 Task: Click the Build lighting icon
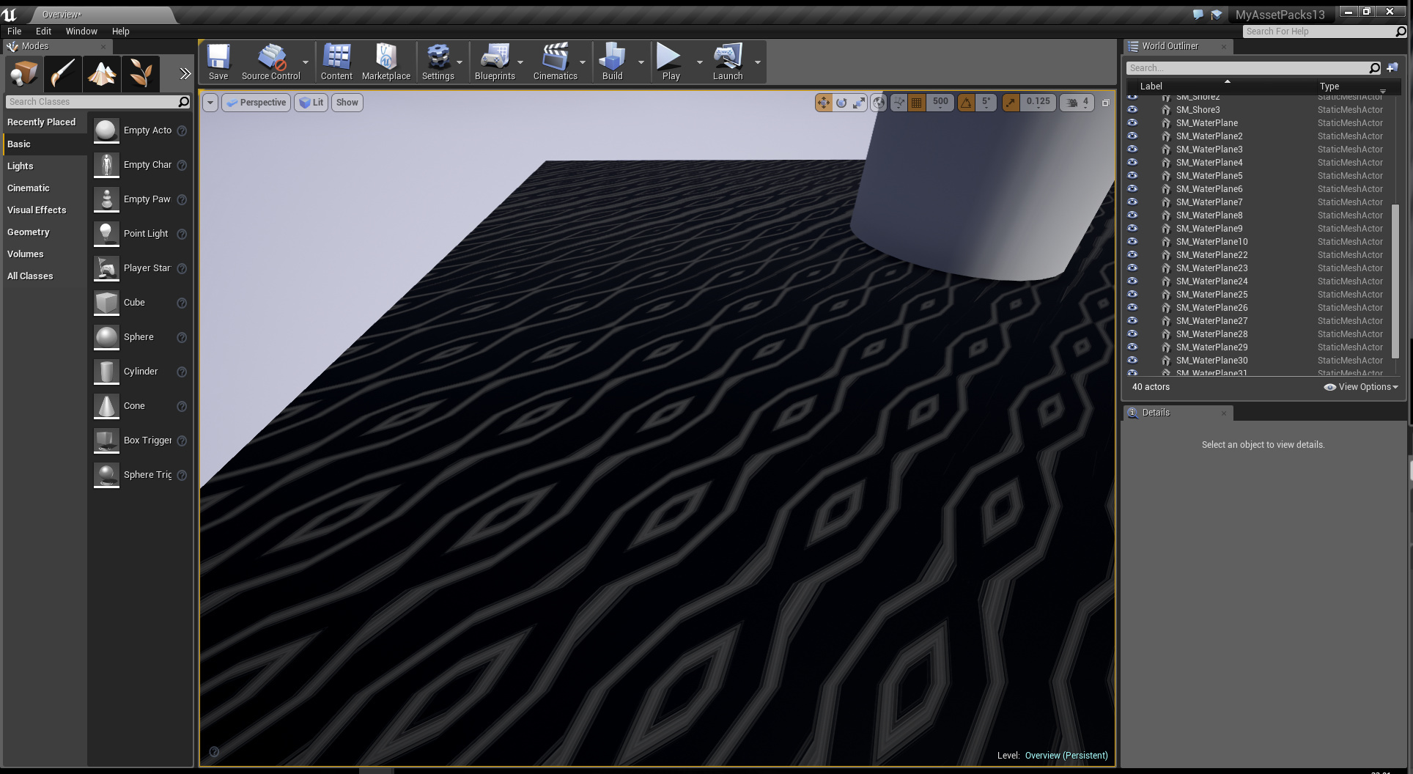(612, 62)
